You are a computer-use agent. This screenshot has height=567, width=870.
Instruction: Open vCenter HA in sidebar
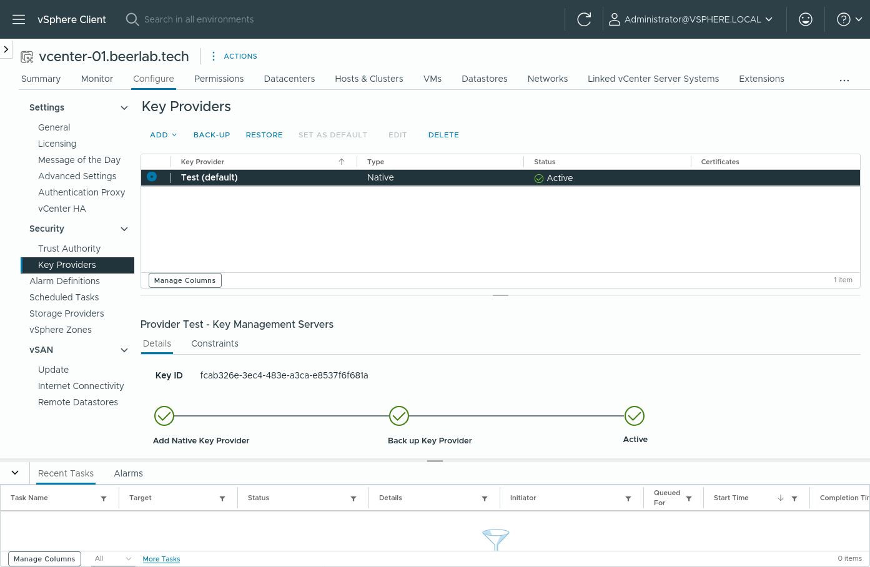62,209
